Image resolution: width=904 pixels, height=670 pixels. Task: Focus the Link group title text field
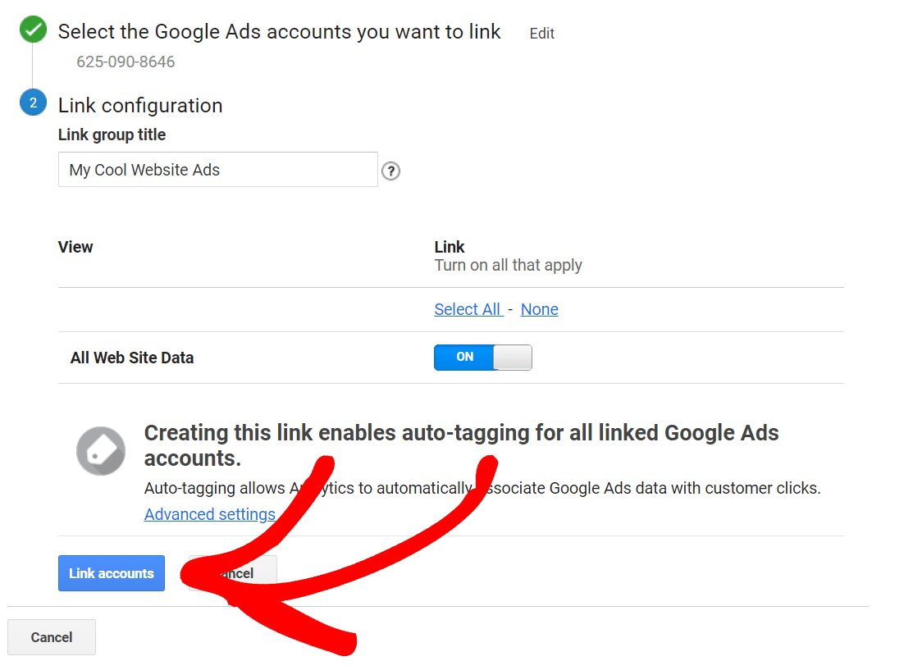click(x=218, y=170)
